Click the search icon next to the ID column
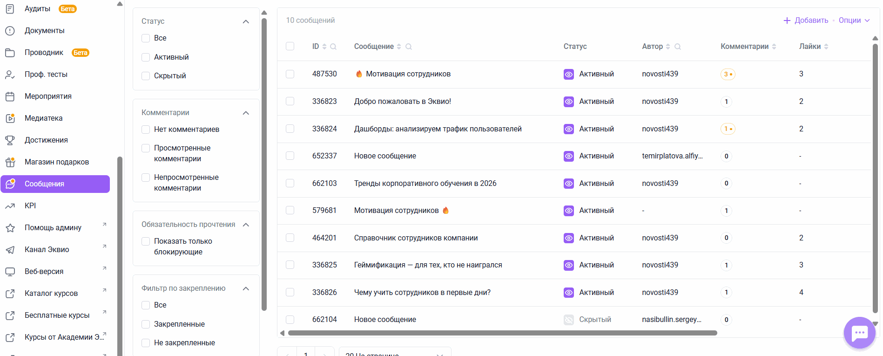 (333, 47)
